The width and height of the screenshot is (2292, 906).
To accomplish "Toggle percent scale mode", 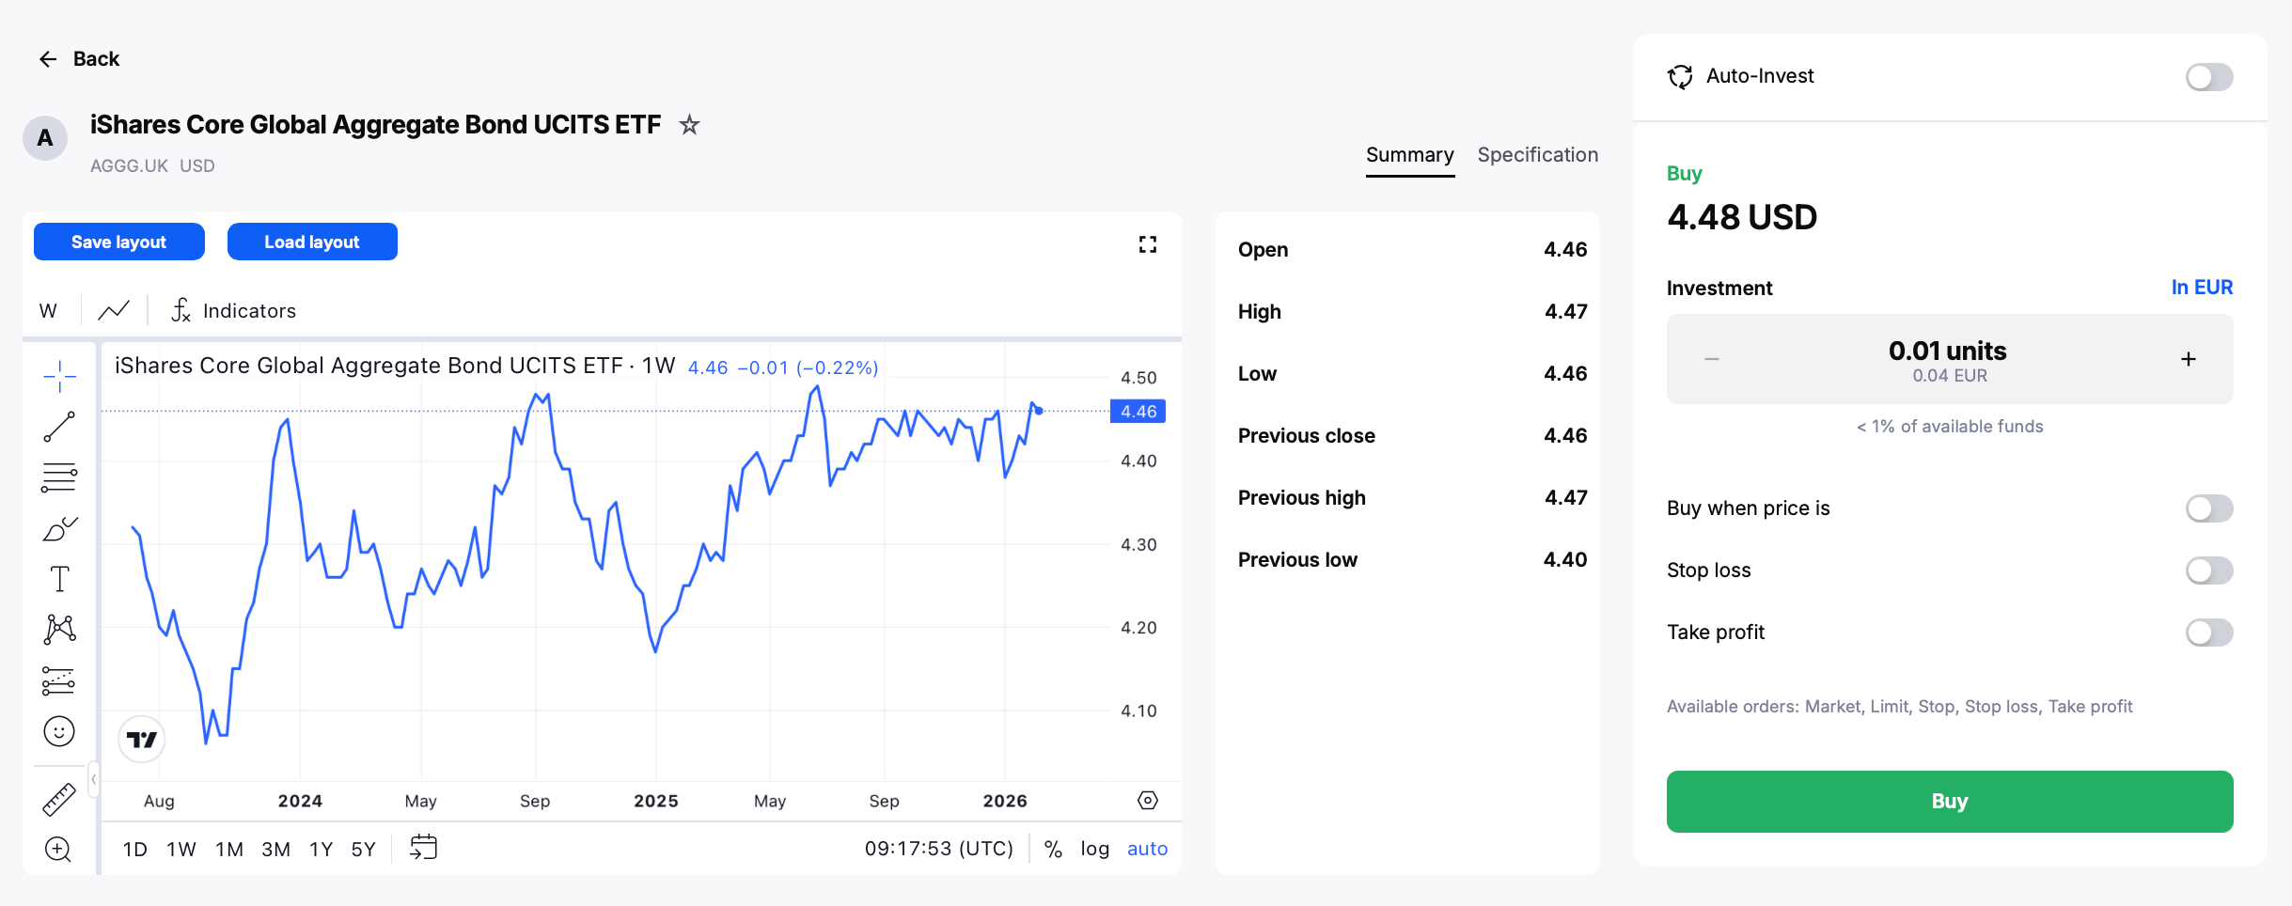I will pos(1053,849).
